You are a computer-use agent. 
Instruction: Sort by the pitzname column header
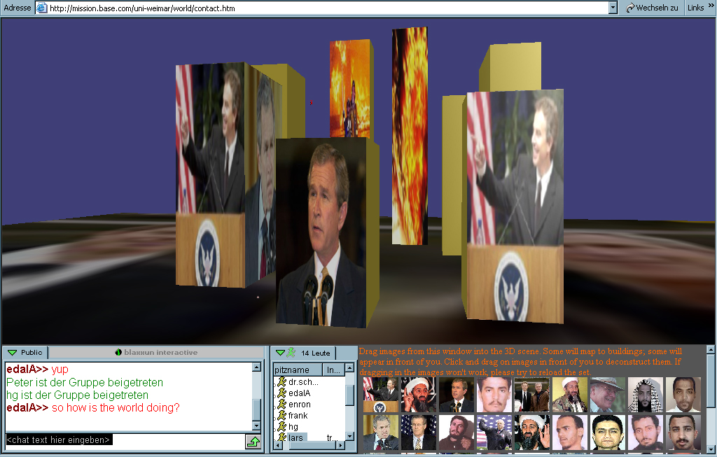(x=297, y=370)
